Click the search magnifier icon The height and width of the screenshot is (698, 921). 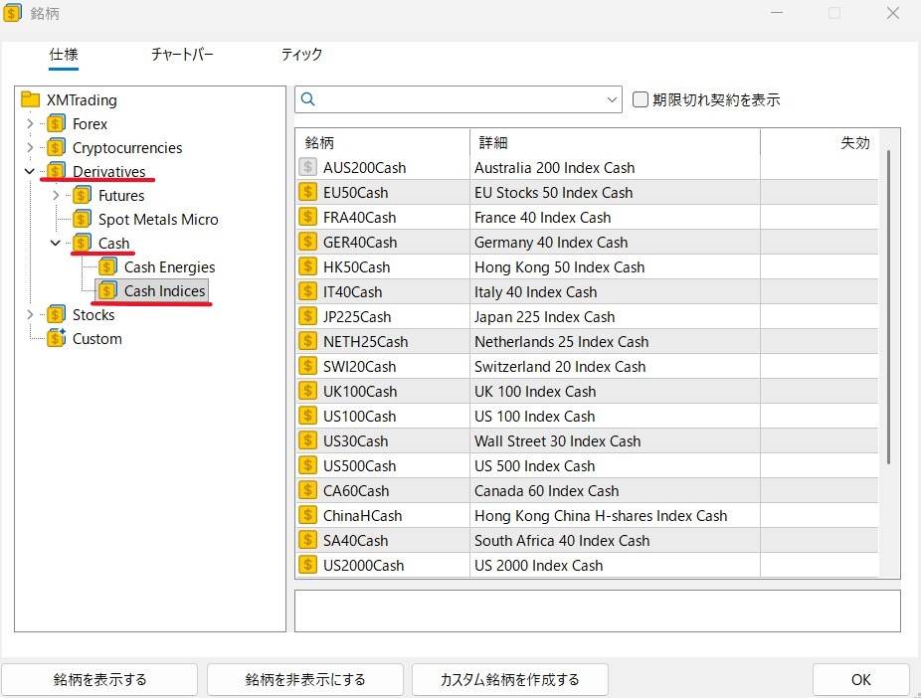coord(307,99)
